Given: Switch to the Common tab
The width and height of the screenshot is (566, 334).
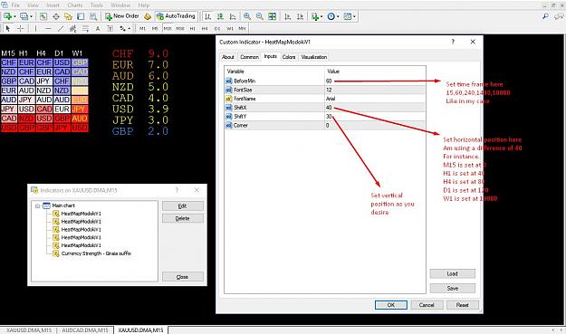Looking at the screenshot, I should click(x=249, y=57).
